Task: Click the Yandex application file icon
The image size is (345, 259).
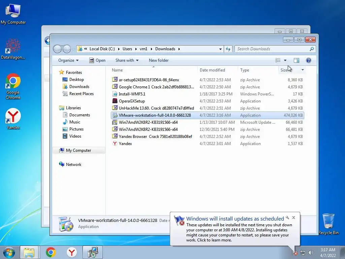Action: tap(115, 144)
